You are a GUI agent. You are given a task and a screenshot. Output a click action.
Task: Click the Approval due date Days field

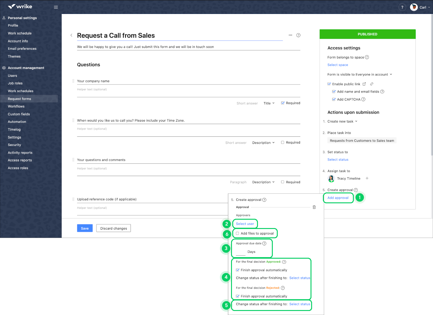coord(241,252)
